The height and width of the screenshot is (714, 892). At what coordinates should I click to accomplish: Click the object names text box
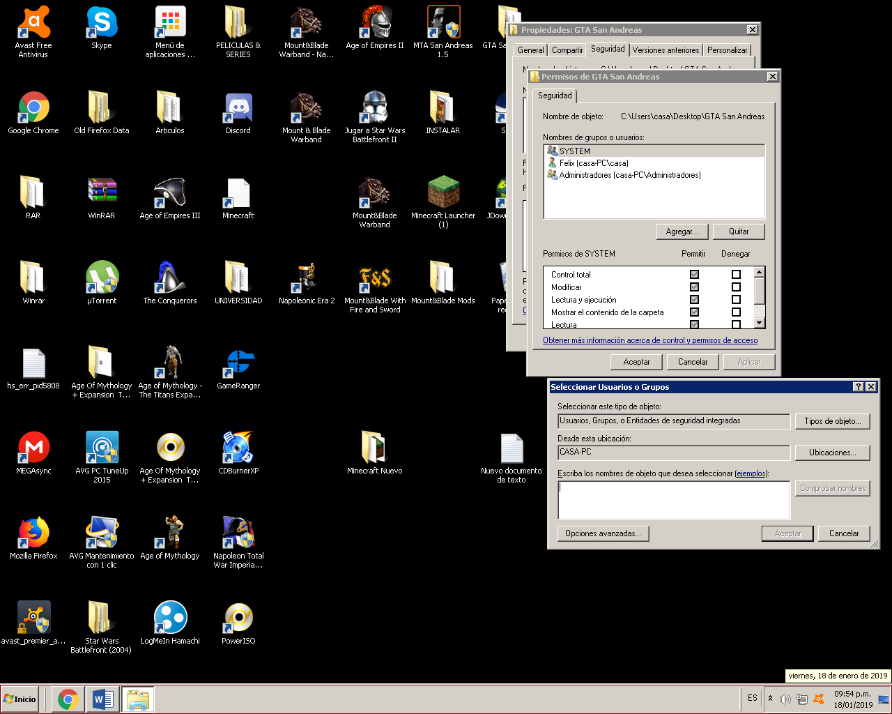pyautogui.click(x=674, y=500)
